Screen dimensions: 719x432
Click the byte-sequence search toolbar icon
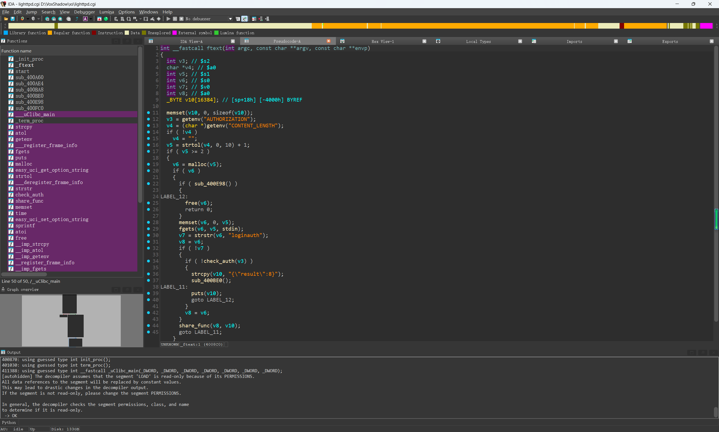[x=60, y=19]
